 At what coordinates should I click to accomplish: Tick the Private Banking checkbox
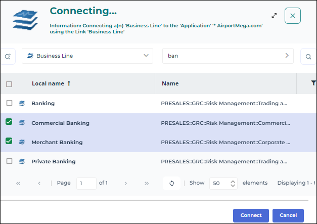(9, 161)
